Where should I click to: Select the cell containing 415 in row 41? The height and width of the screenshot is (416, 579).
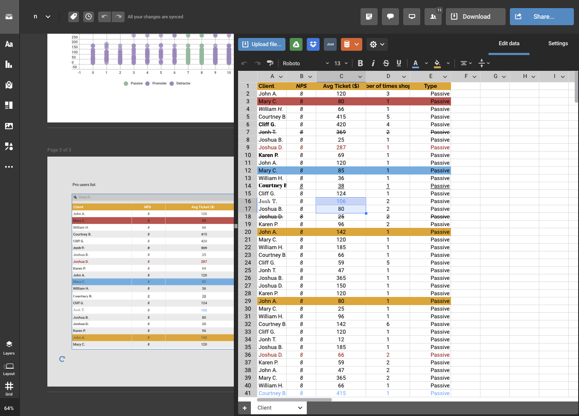tap(341, 393)
